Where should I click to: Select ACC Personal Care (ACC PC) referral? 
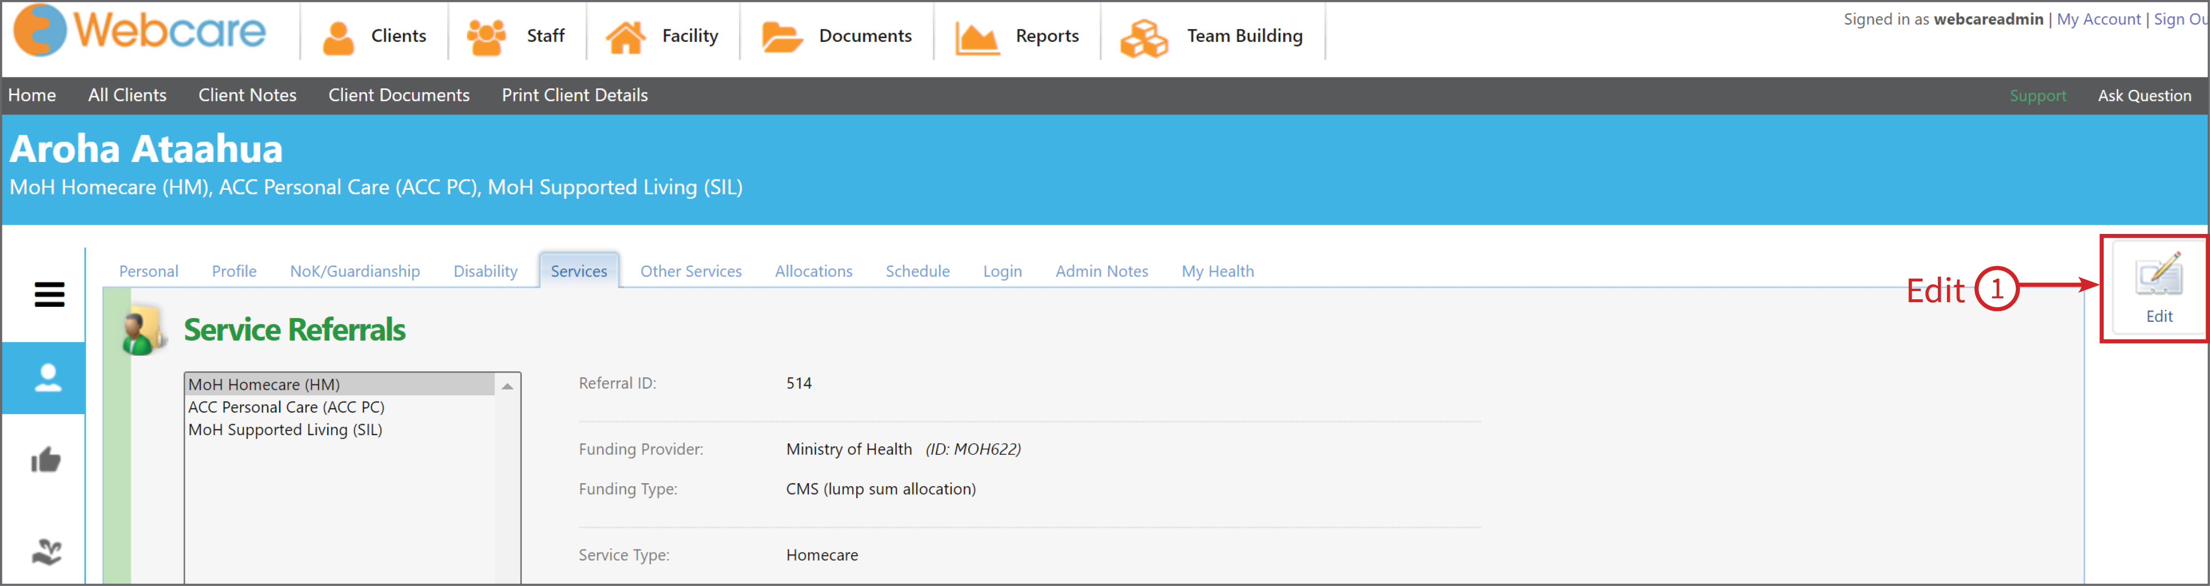[x=287, y=407]
